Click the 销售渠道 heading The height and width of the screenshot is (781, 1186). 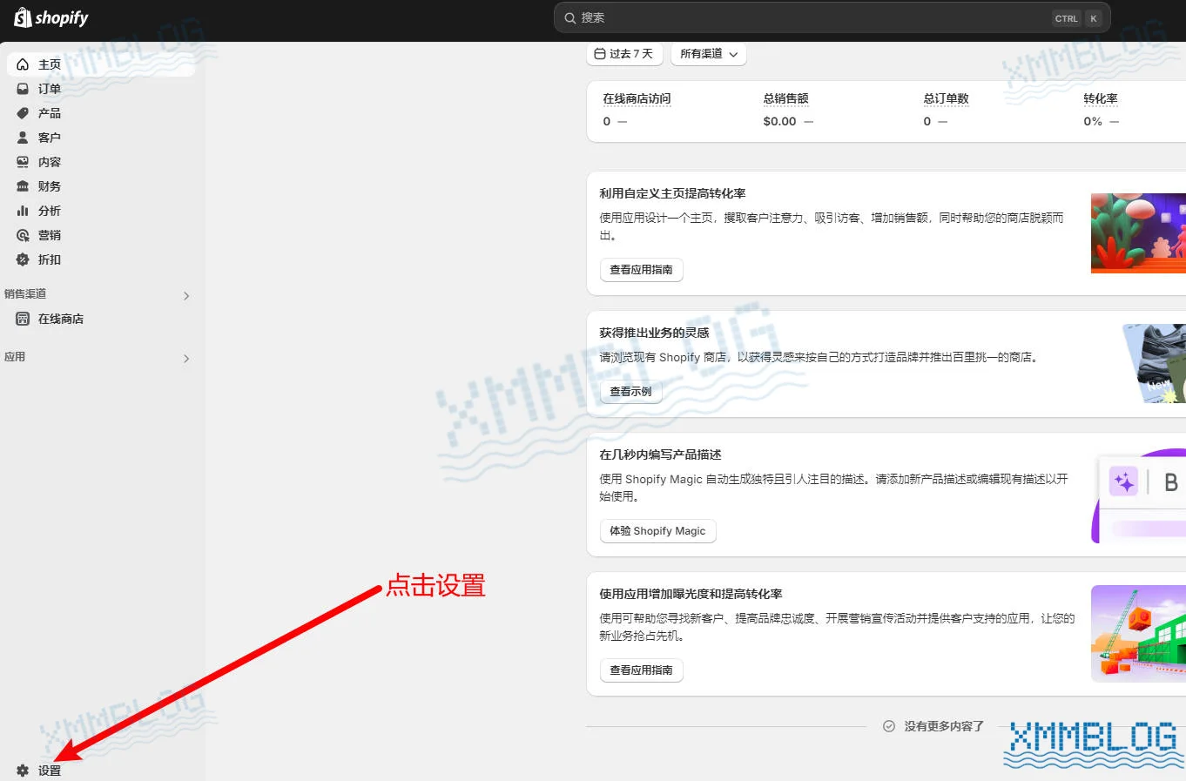coord(25,294)
